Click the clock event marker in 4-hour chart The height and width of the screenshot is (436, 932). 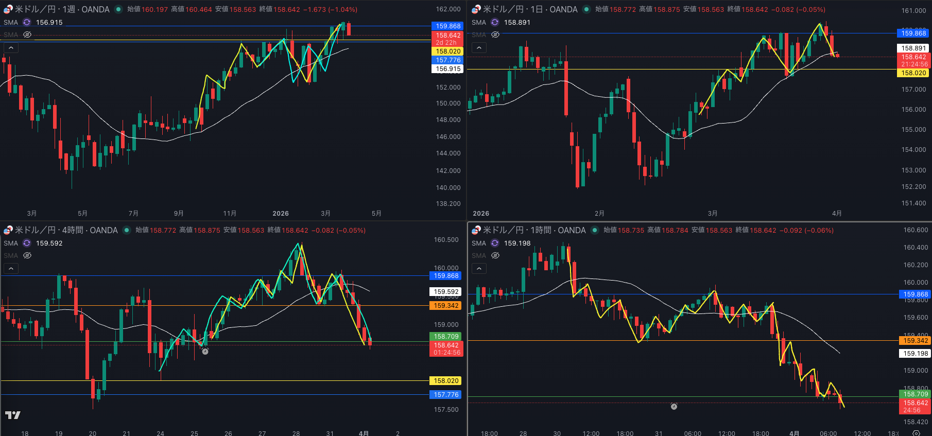point(205,352)
